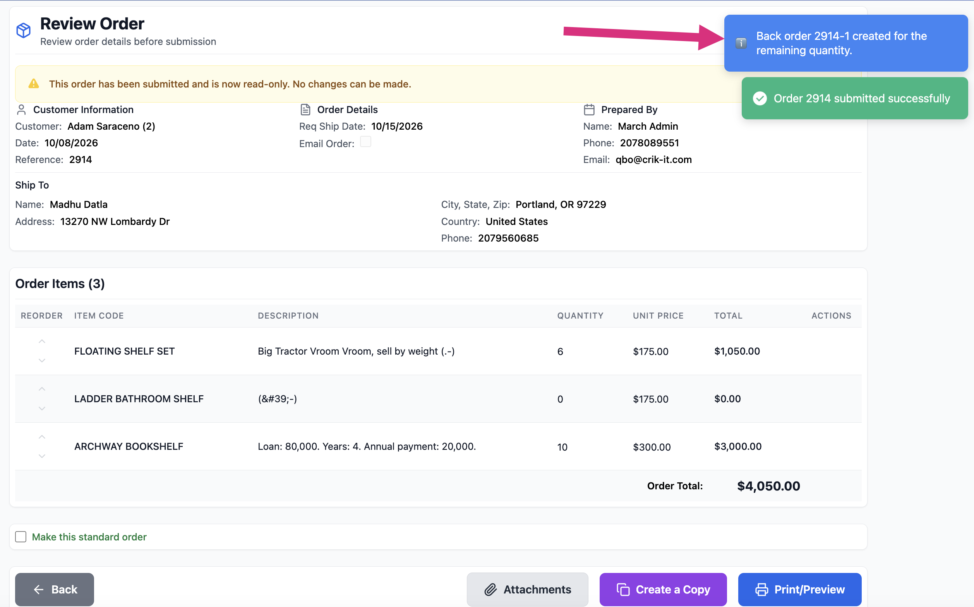Move ARCHWAY BOOKSHELF row up
This screenshot has width=974, height=607.
point(42,437)
